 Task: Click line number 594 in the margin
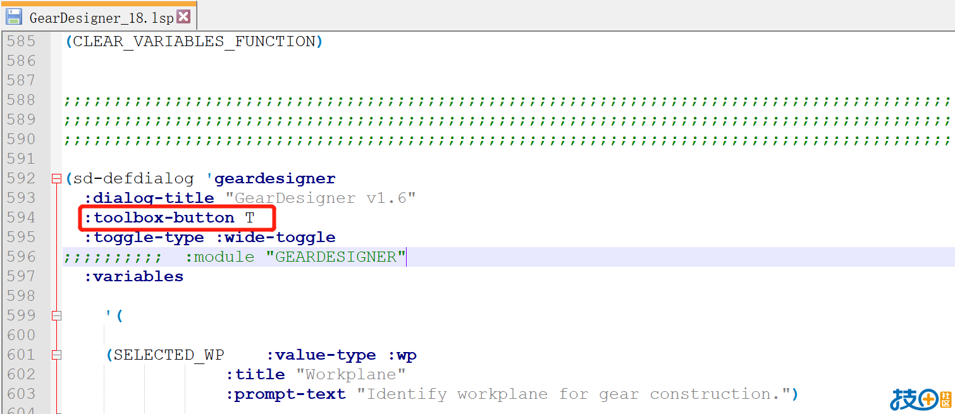tap(21, 218)
